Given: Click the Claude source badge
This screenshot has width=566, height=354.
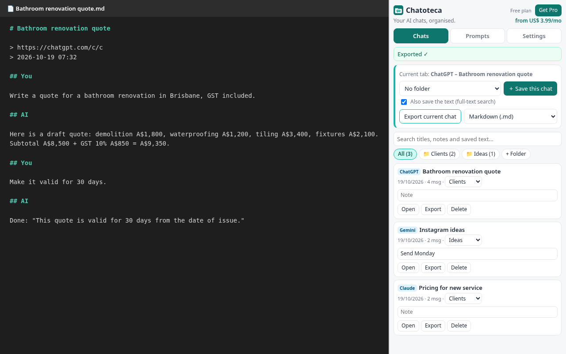Looking at the screenshot, I should [407, 288].
